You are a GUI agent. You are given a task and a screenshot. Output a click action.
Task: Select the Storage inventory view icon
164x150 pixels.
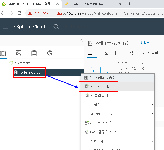[x=34, y=53]
